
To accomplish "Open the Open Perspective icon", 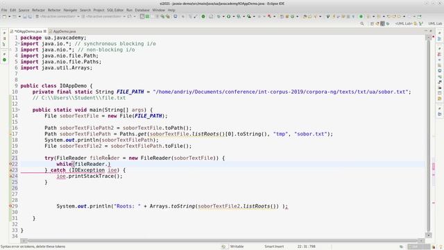I will pos(372,24).
